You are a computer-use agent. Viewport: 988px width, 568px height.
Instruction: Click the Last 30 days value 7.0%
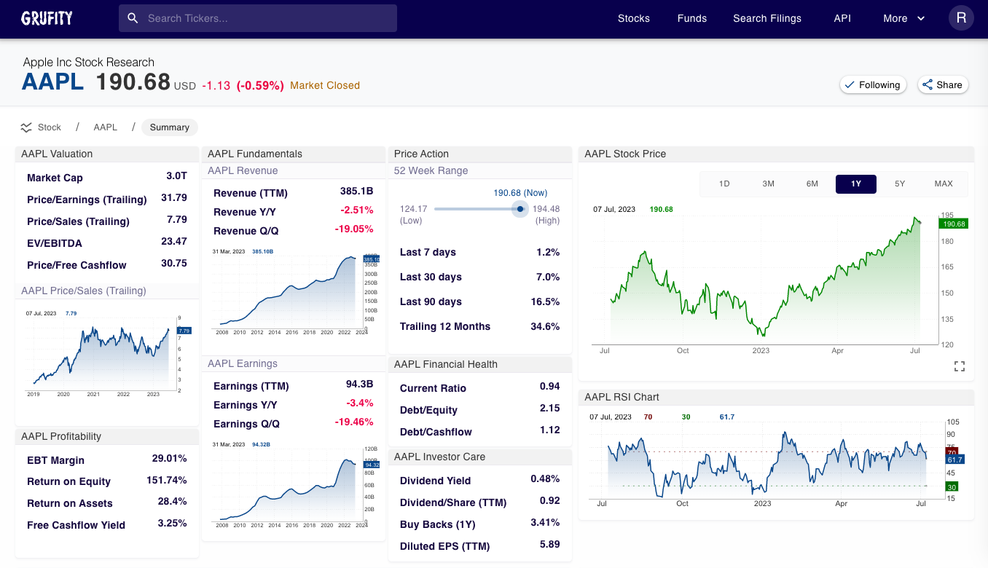pyautogui.click(x=548, y=277)
